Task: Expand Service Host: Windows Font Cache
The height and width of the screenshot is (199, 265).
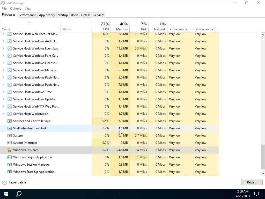Action: [3, 56]
